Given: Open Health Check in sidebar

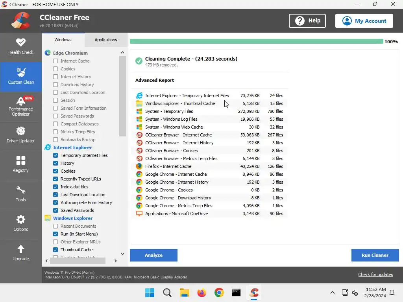Looking at the screenshot, I should pos(20,46).
